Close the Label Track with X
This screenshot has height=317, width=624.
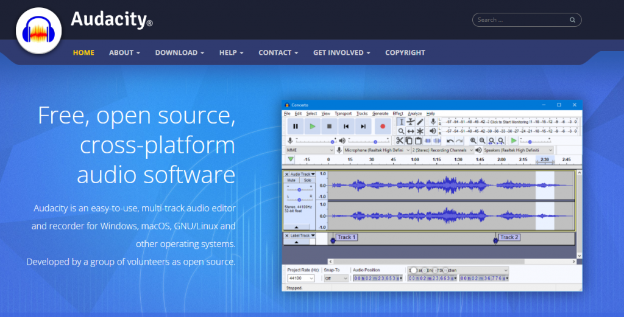pyautogui.click(x=286, y=235)
